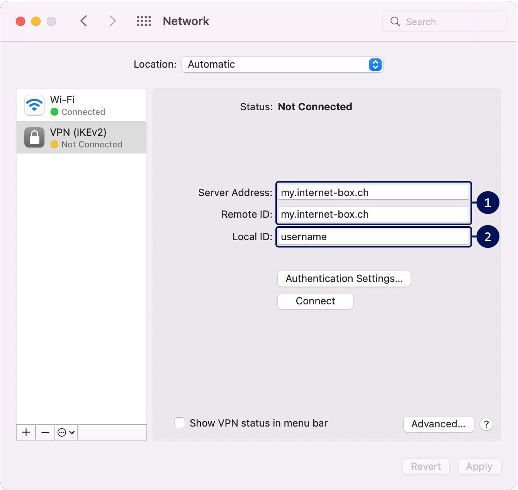Click the green Wi-Fi status dot

[54, 112]
